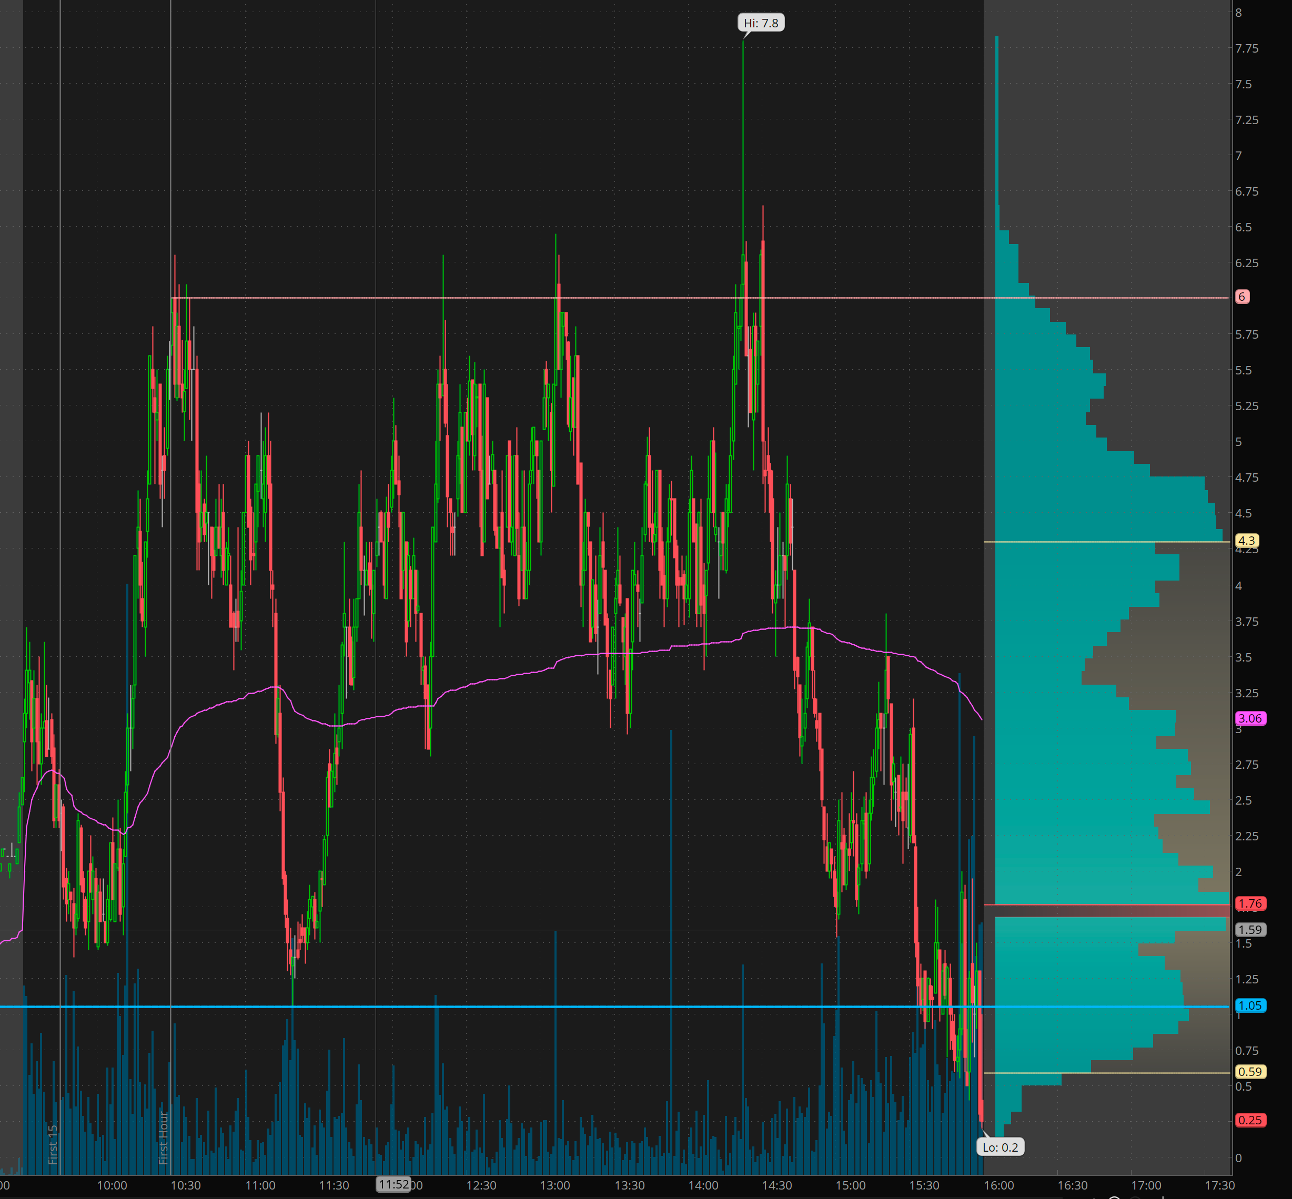Click the First 15 vertical marker label

click(x=53, y=1144)
